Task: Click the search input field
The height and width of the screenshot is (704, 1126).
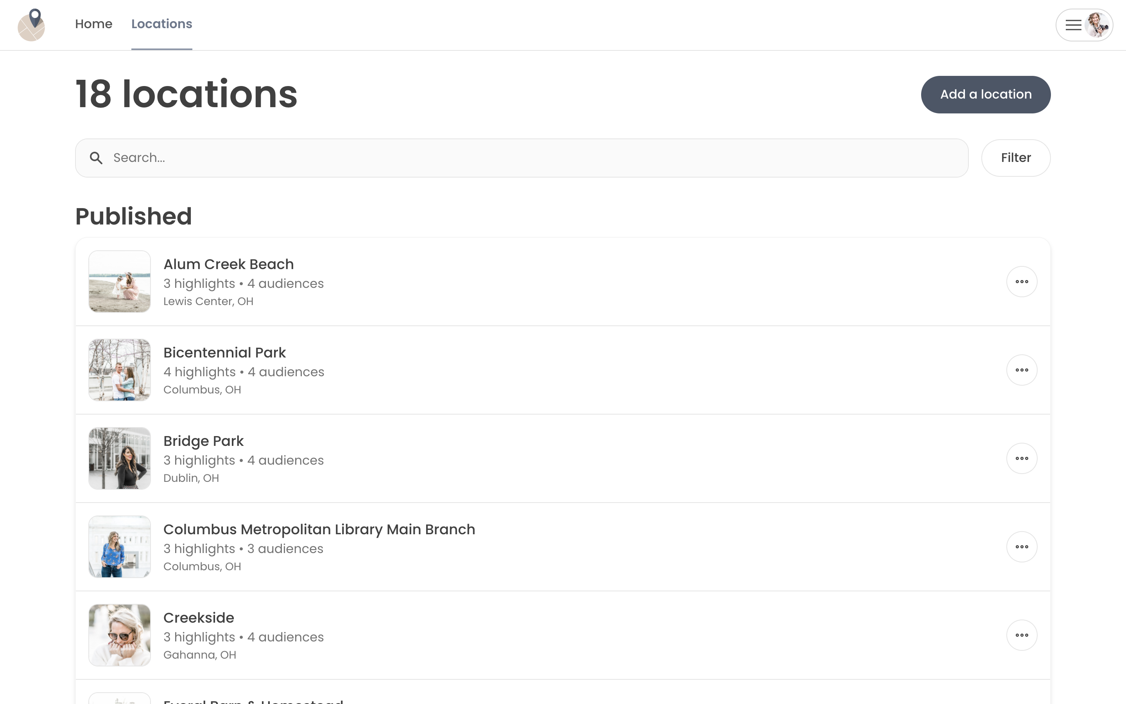Action: click(521, 157)
